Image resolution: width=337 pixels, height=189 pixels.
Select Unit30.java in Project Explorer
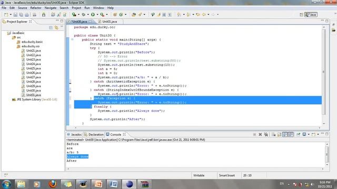[x=33, y=90]
